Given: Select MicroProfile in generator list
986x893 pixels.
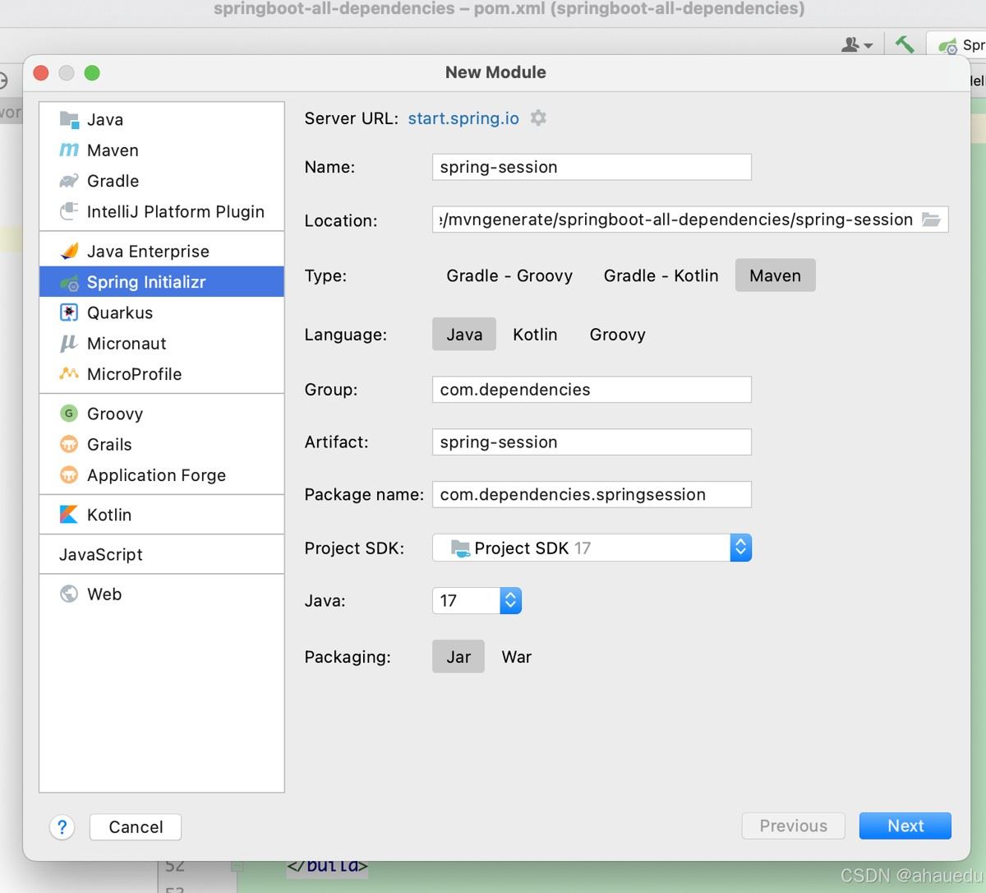Looking at the screenshot, I should coord(162,374).
